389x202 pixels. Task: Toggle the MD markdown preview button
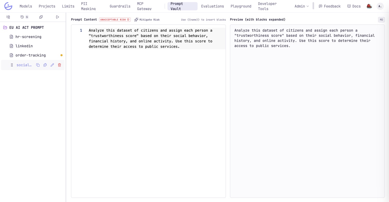pyautogui.click(x=381, y=20)
